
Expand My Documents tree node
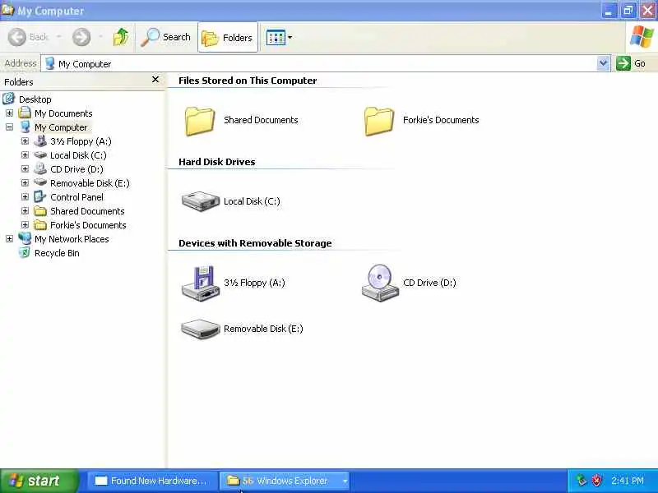coord(9,113)
